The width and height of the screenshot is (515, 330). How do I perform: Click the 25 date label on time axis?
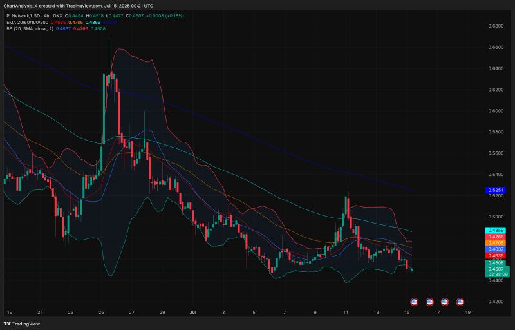click(102, 312)
